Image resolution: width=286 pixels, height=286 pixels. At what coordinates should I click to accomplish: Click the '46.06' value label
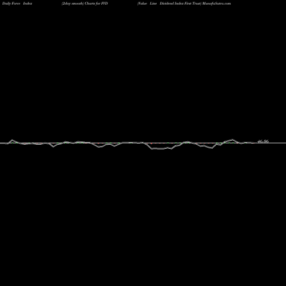pyautogui.click(x=263, y=141)
